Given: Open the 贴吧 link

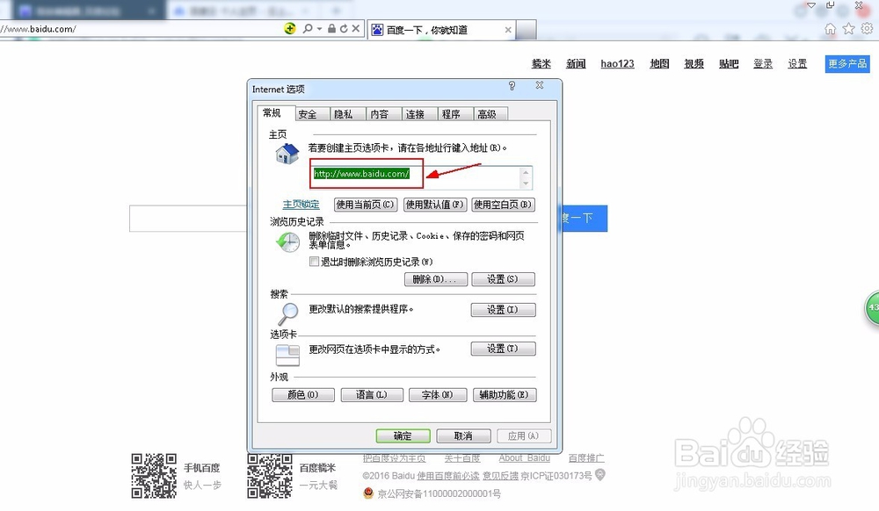Looking at the screenshot, I should click(x=729, y=64).
